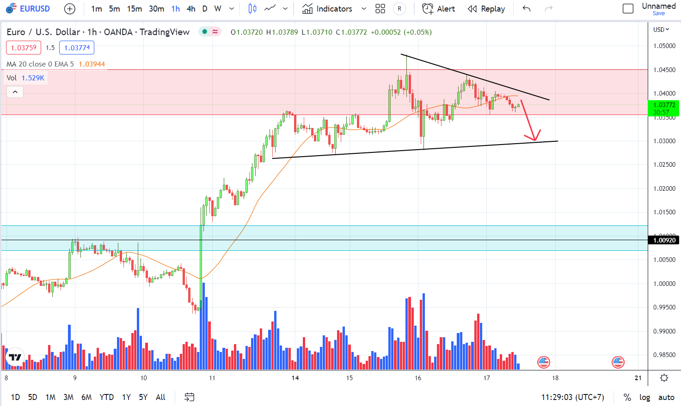The image size is (681, 406).
Task: Create an Alert
Action: pyautogui.click(x=439, y=8)
